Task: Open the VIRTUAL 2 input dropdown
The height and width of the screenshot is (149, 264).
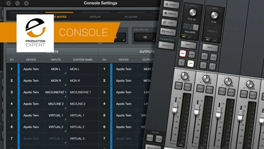Action: [56, 127]
